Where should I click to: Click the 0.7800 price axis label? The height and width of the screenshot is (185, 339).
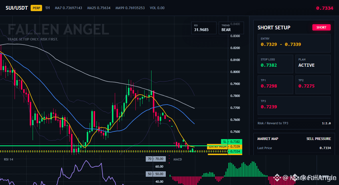235,96
